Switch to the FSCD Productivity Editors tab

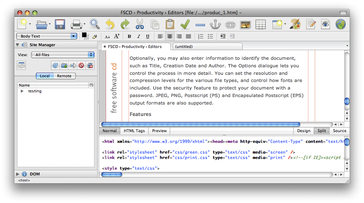pos(136,47)
